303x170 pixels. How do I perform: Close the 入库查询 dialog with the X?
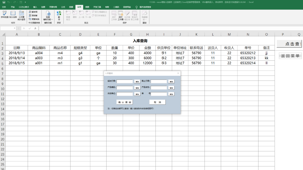click(178, 73)
